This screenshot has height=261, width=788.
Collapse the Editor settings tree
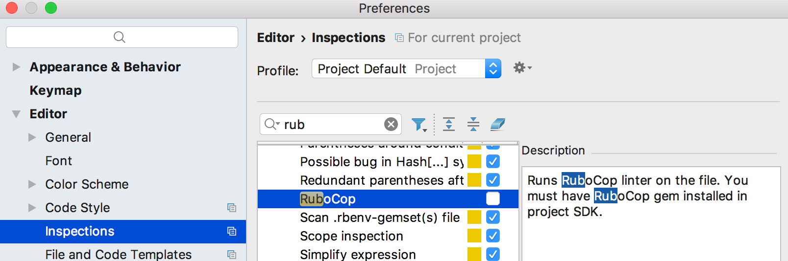16,114
